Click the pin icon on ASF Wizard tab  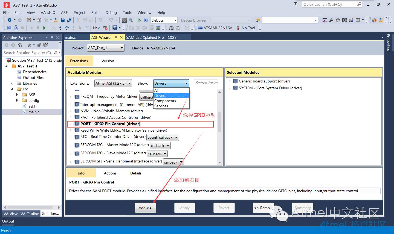[115, 37]
